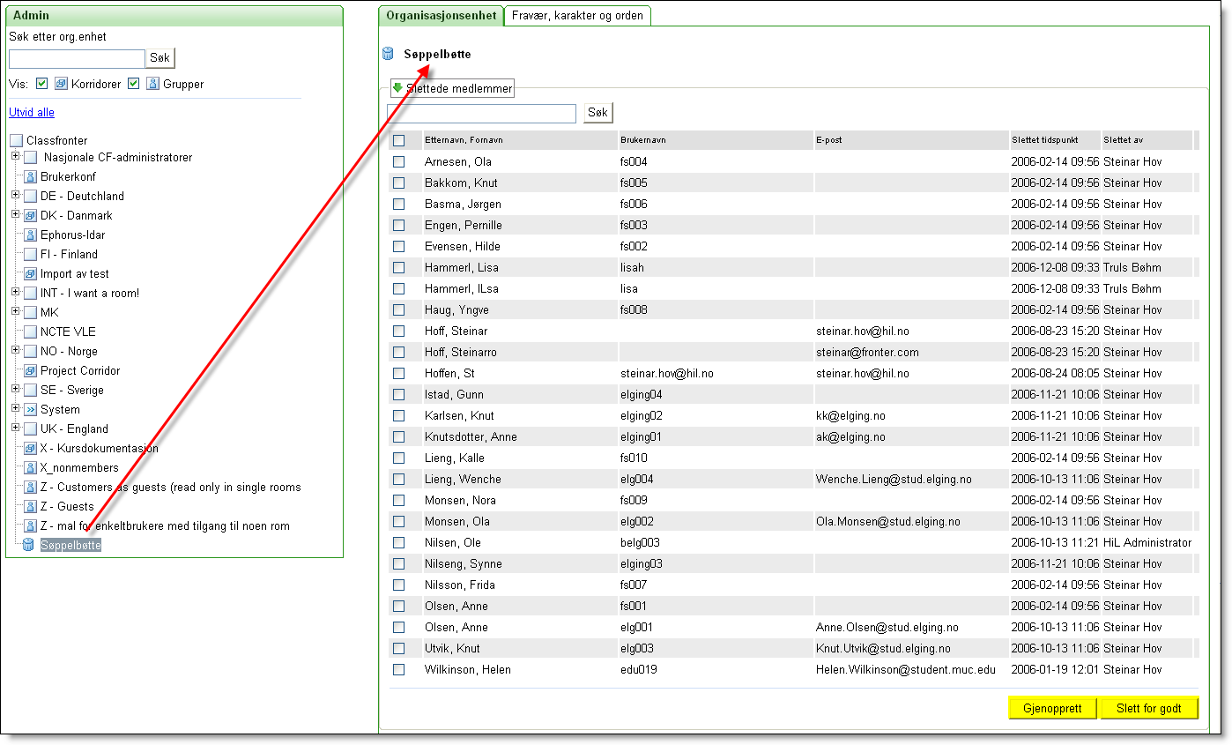Click the Grupper filter icon
The image size is (1232, 745).
152,84
